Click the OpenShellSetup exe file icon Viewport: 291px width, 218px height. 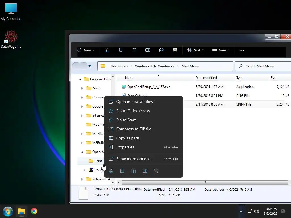tap(124, 87)
